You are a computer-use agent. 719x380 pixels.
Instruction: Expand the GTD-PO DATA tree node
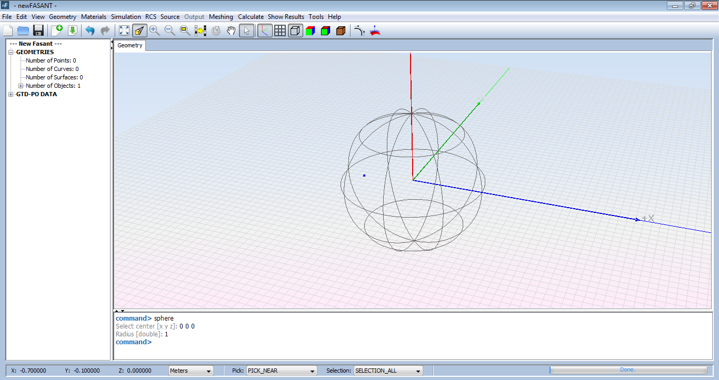point(11,94)
